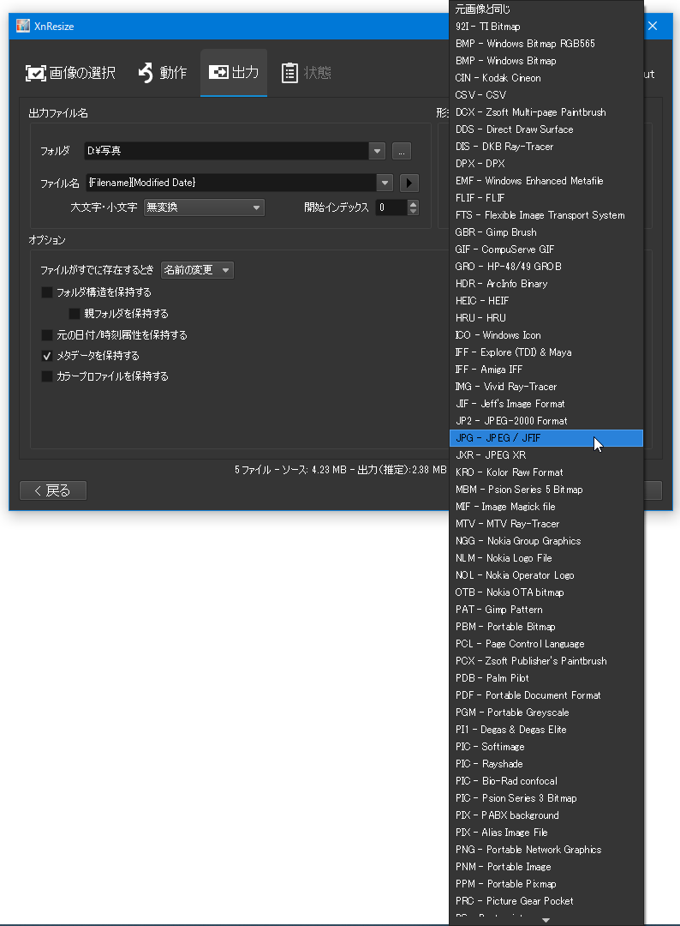This screenshot has width=680, height=926.
Task: Select HDR - ArcInfo Binary entry
Action: coord(546,284)
